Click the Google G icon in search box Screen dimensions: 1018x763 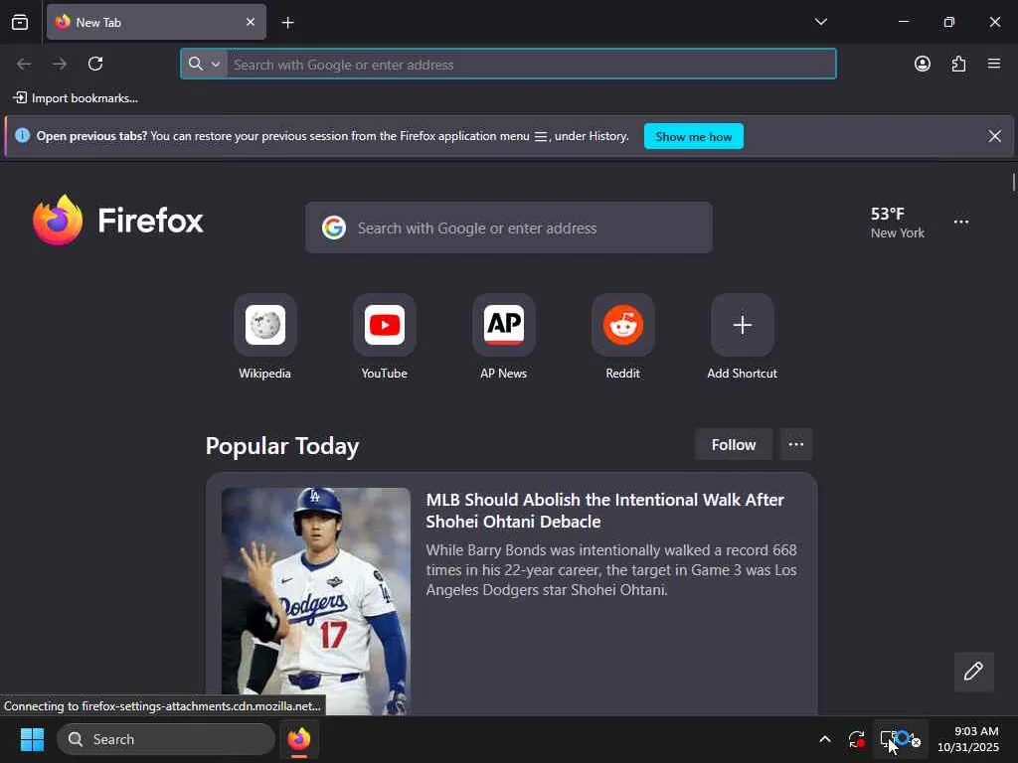click(x=334, y=228)
